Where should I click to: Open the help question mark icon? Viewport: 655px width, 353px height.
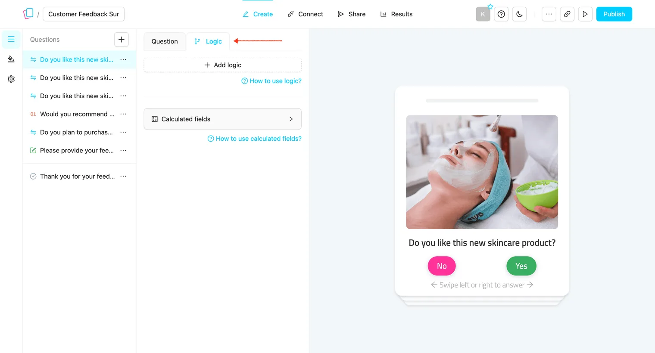[501, 14]
